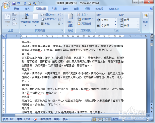
Task: Switch to the 引用 tab
Action: (54, 9)
